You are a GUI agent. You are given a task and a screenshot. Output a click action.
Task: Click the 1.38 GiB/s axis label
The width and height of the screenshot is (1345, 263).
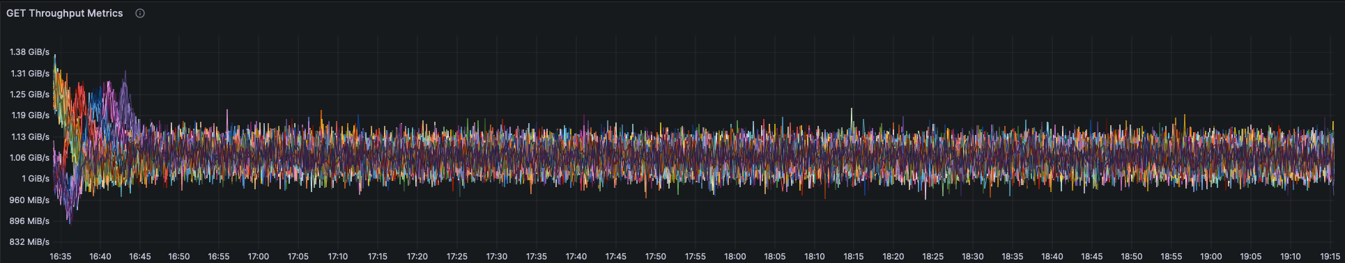click(29, 52)
